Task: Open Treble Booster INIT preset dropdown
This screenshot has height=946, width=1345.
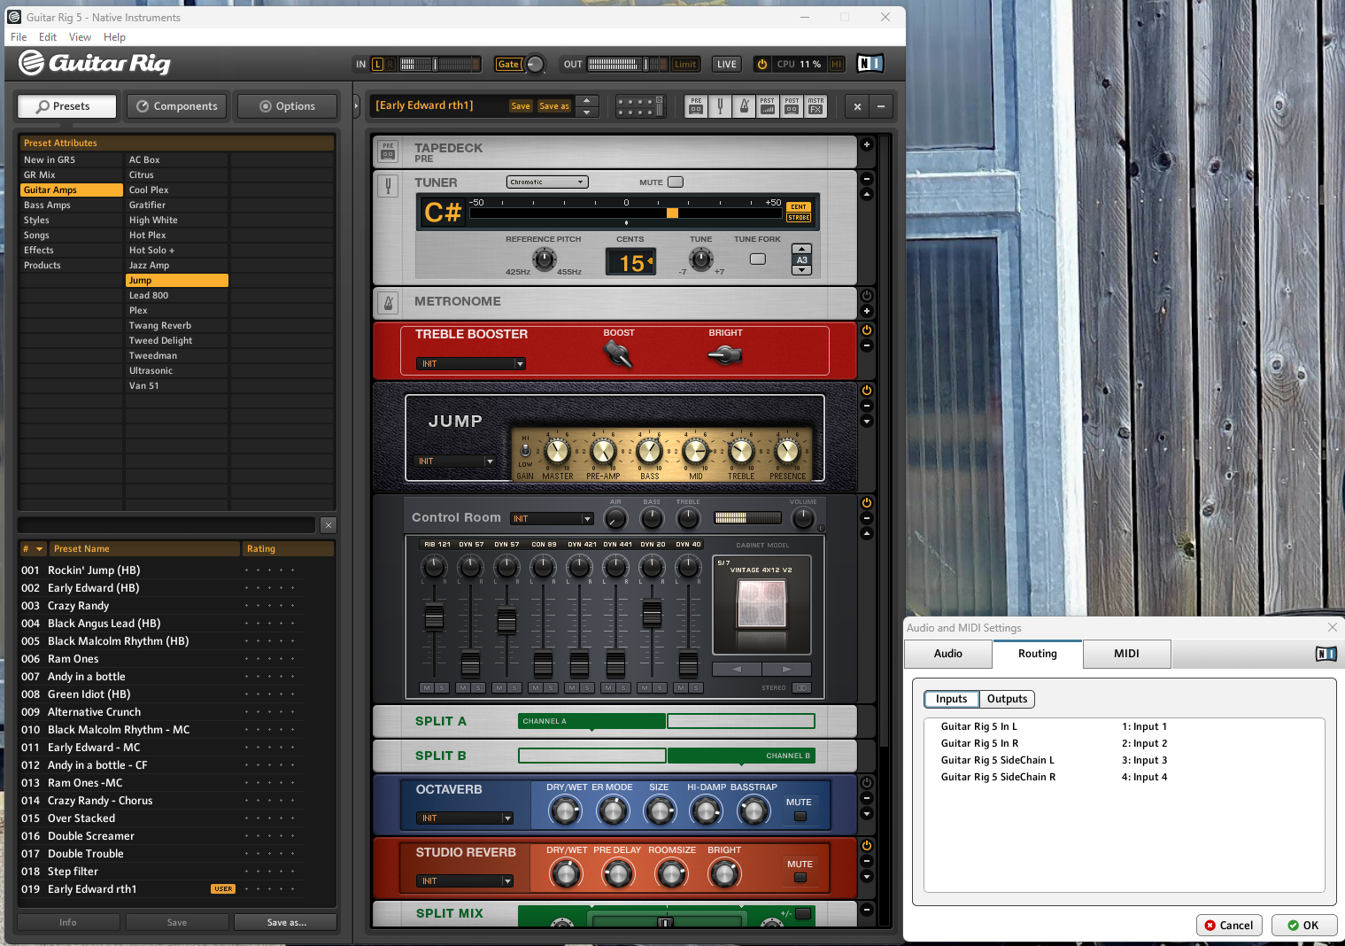Action: pyautogui.click(x=471, y=364)
